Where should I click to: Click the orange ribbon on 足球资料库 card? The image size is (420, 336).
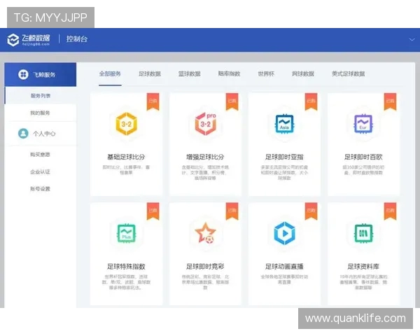pyautogui.click(x=390, y=211)
